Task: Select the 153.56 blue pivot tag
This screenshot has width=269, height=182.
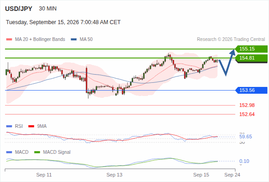Action: click(251, 90)
